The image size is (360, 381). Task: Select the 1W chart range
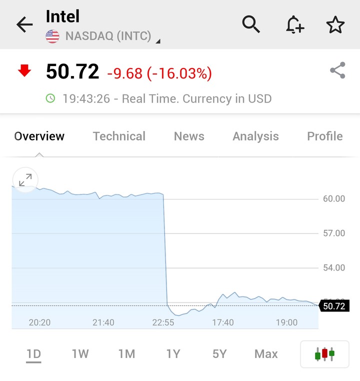pos(80,354)
